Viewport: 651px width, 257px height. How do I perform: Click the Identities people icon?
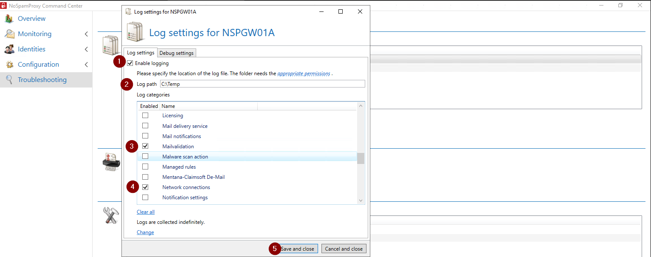pos(9,49)
